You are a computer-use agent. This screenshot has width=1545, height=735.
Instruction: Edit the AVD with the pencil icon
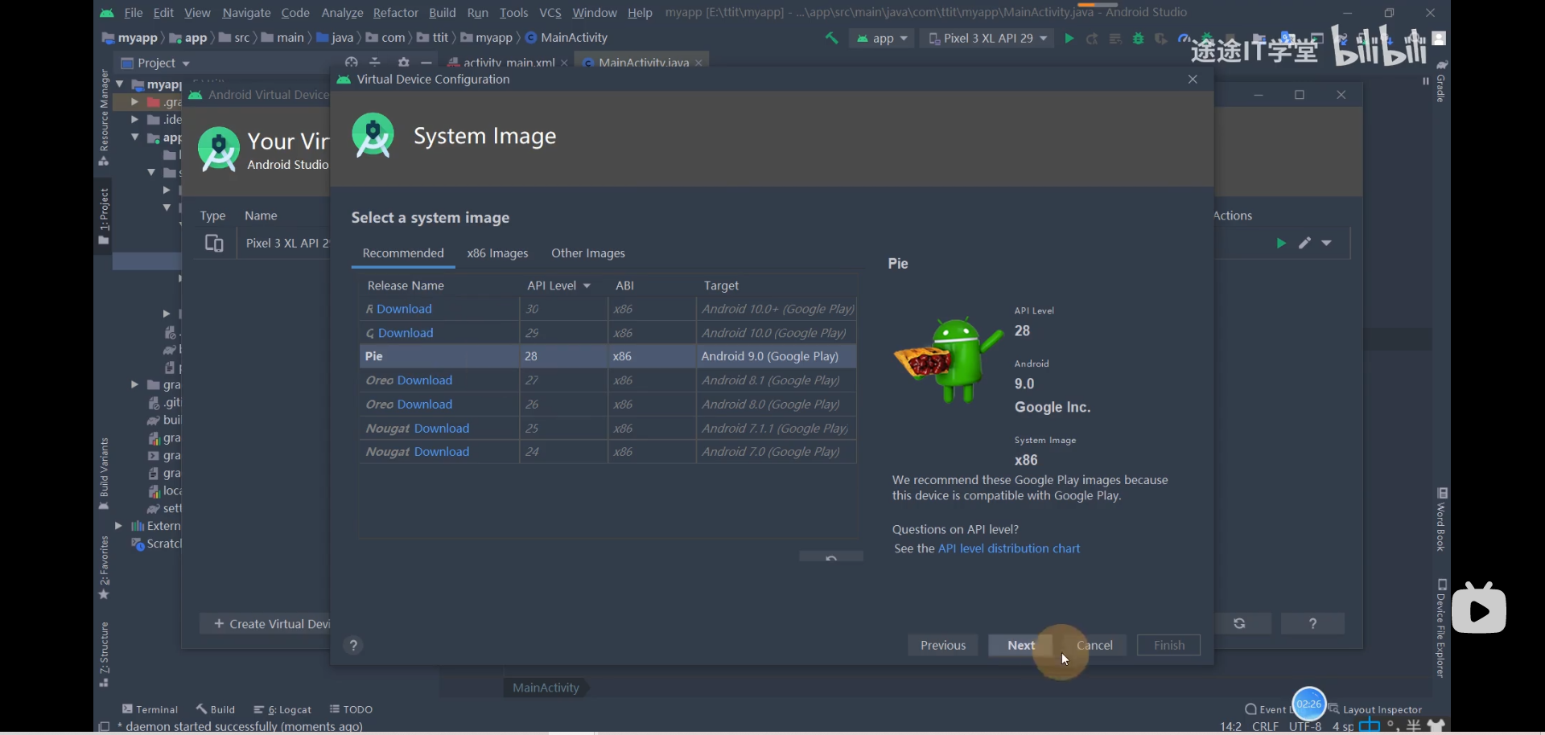click(x=1305, y=243)
